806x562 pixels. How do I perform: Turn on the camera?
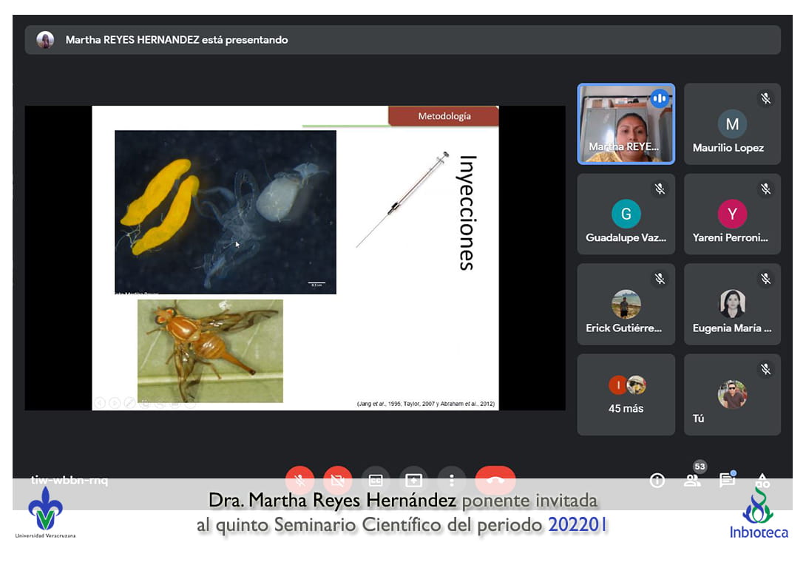pos(337,480)
